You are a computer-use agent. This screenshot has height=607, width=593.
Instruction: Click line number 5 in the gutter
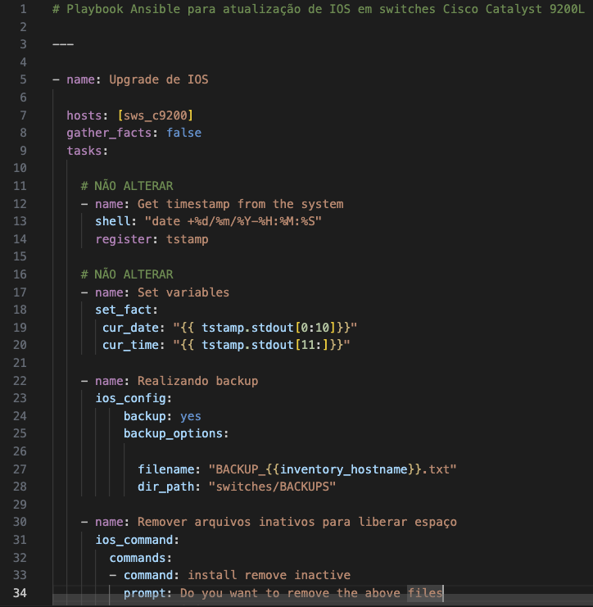23,79
